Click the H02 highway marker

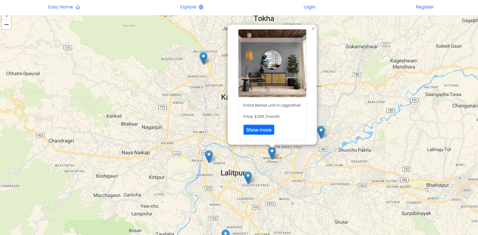point(40,135)
